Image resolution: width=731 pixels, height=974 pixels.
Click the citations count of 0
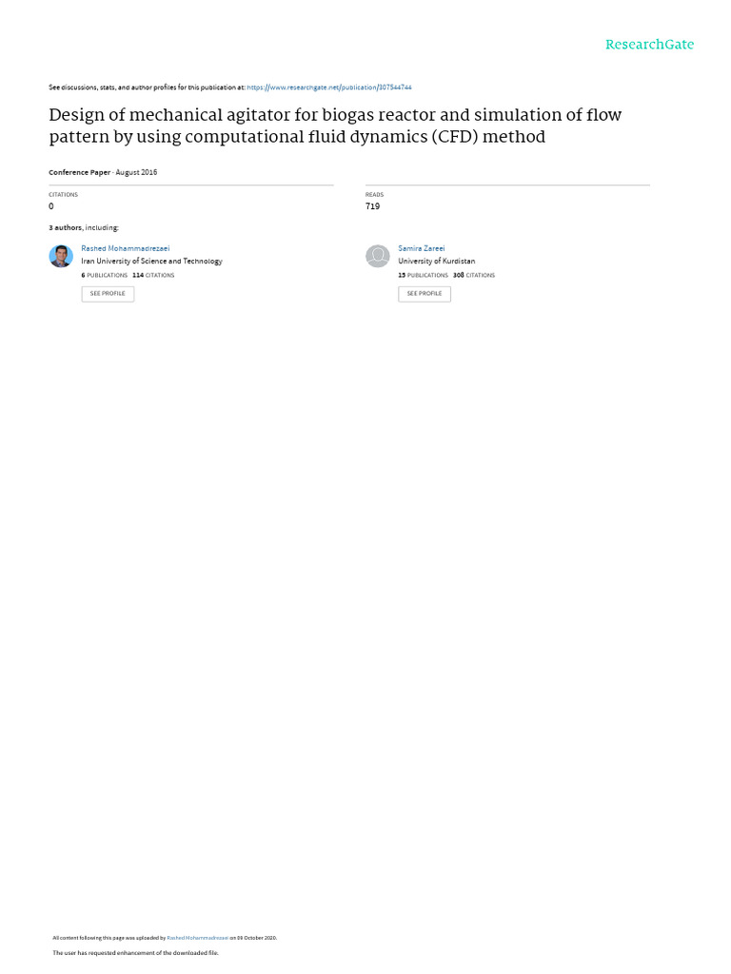click(x=51, y=206)
